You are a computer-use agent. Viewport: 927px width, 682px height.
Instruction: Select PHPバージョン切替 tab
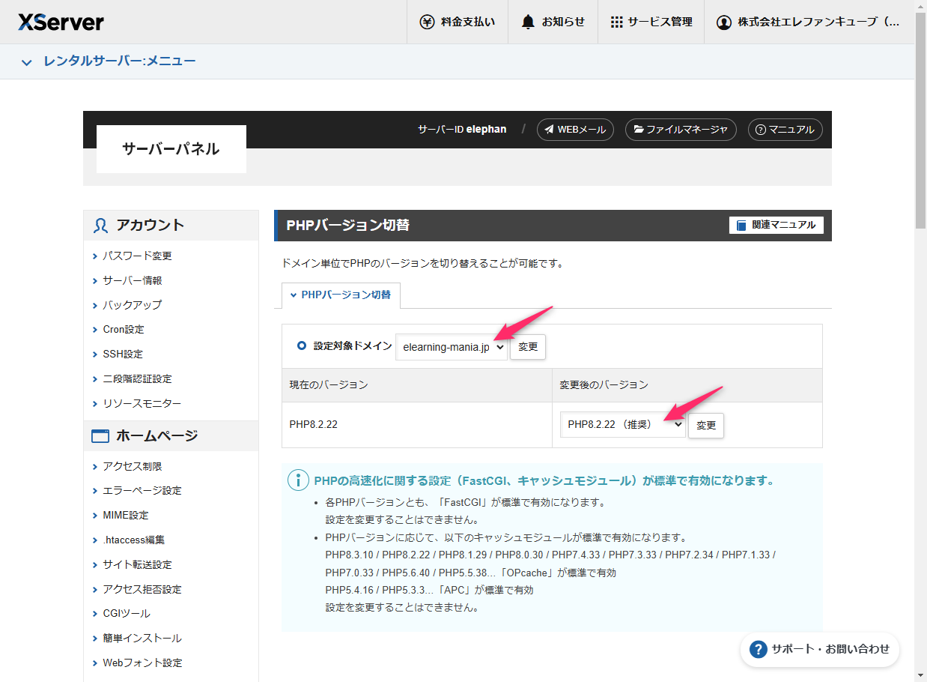(341, 295)
